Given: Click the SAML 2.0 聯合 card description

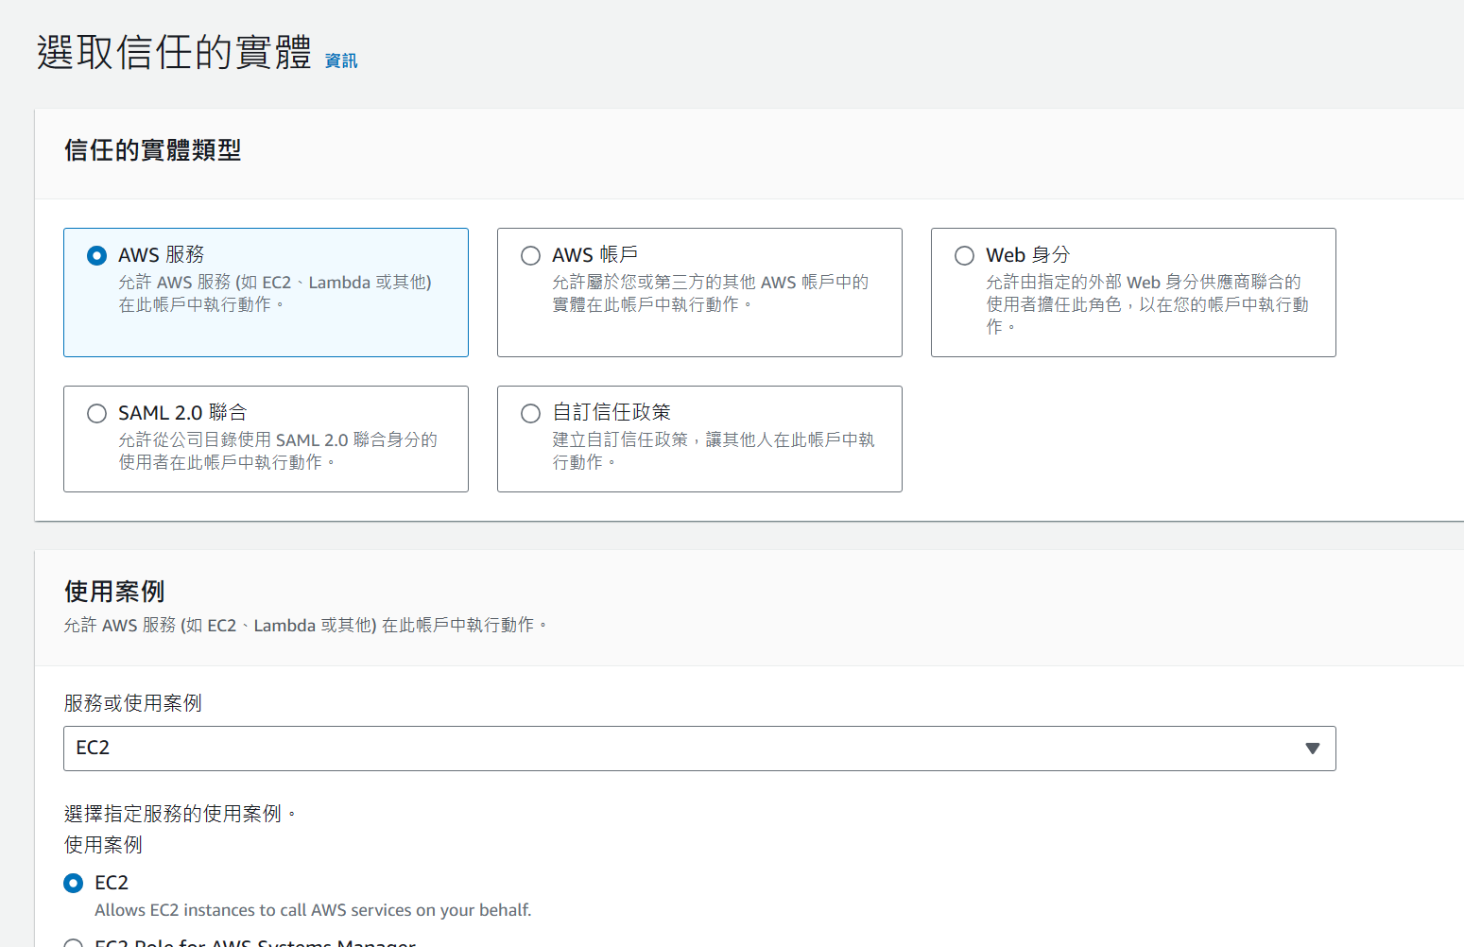Looking at the screenshot, I should 277,451.
